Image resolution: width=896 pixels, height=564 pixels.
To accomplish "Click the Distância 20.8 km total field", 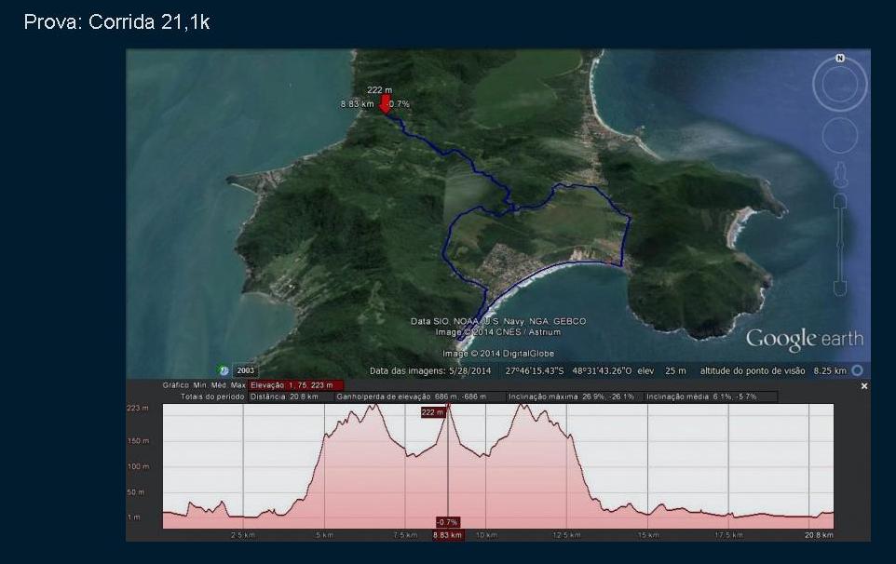I will (x=289, y=396).
